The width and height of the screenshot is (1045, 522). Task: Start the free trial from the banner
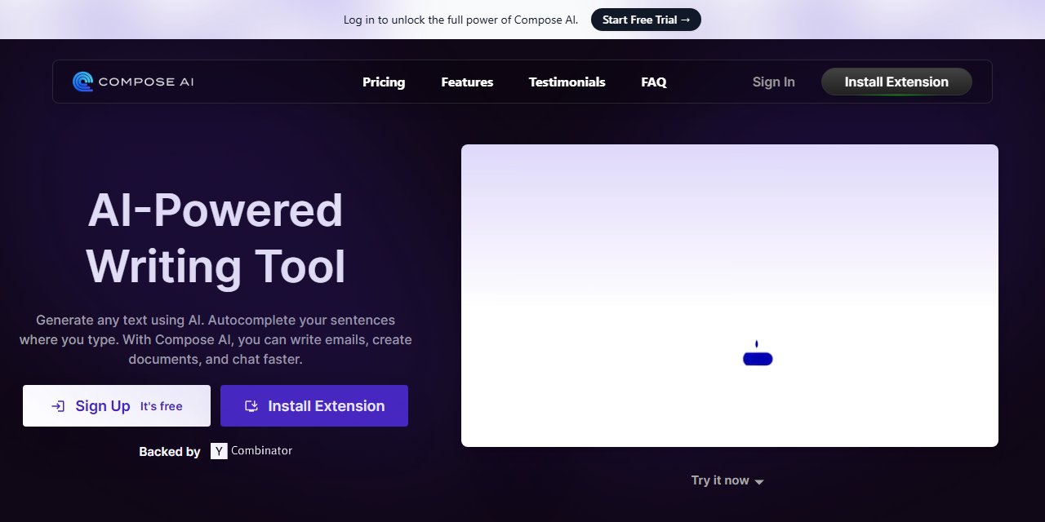646,20
